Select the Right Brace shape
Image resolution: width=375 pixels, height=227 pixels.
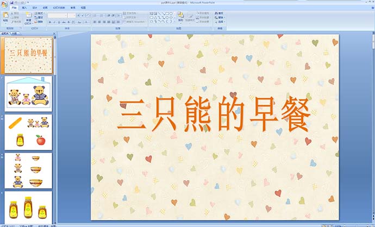click(171, 22)
